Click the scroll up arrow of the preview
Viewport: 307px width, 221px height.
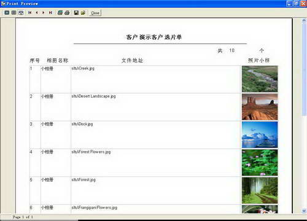point(304,20)
